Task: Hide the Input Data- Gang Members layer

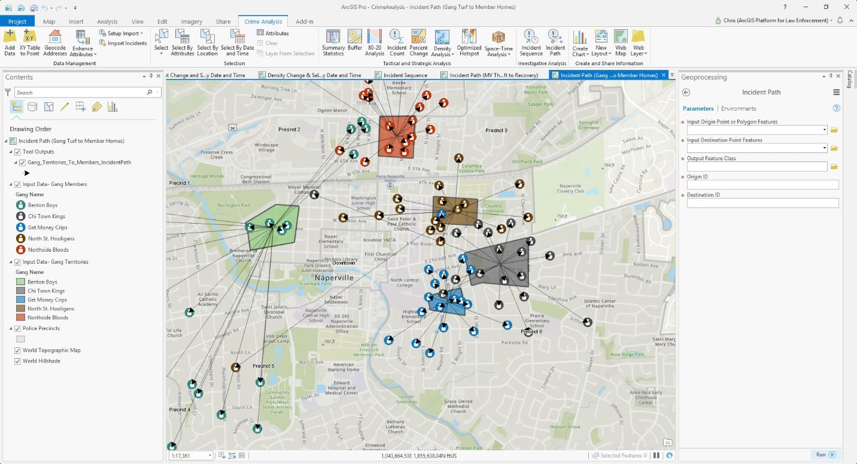Action: [17, 184]
